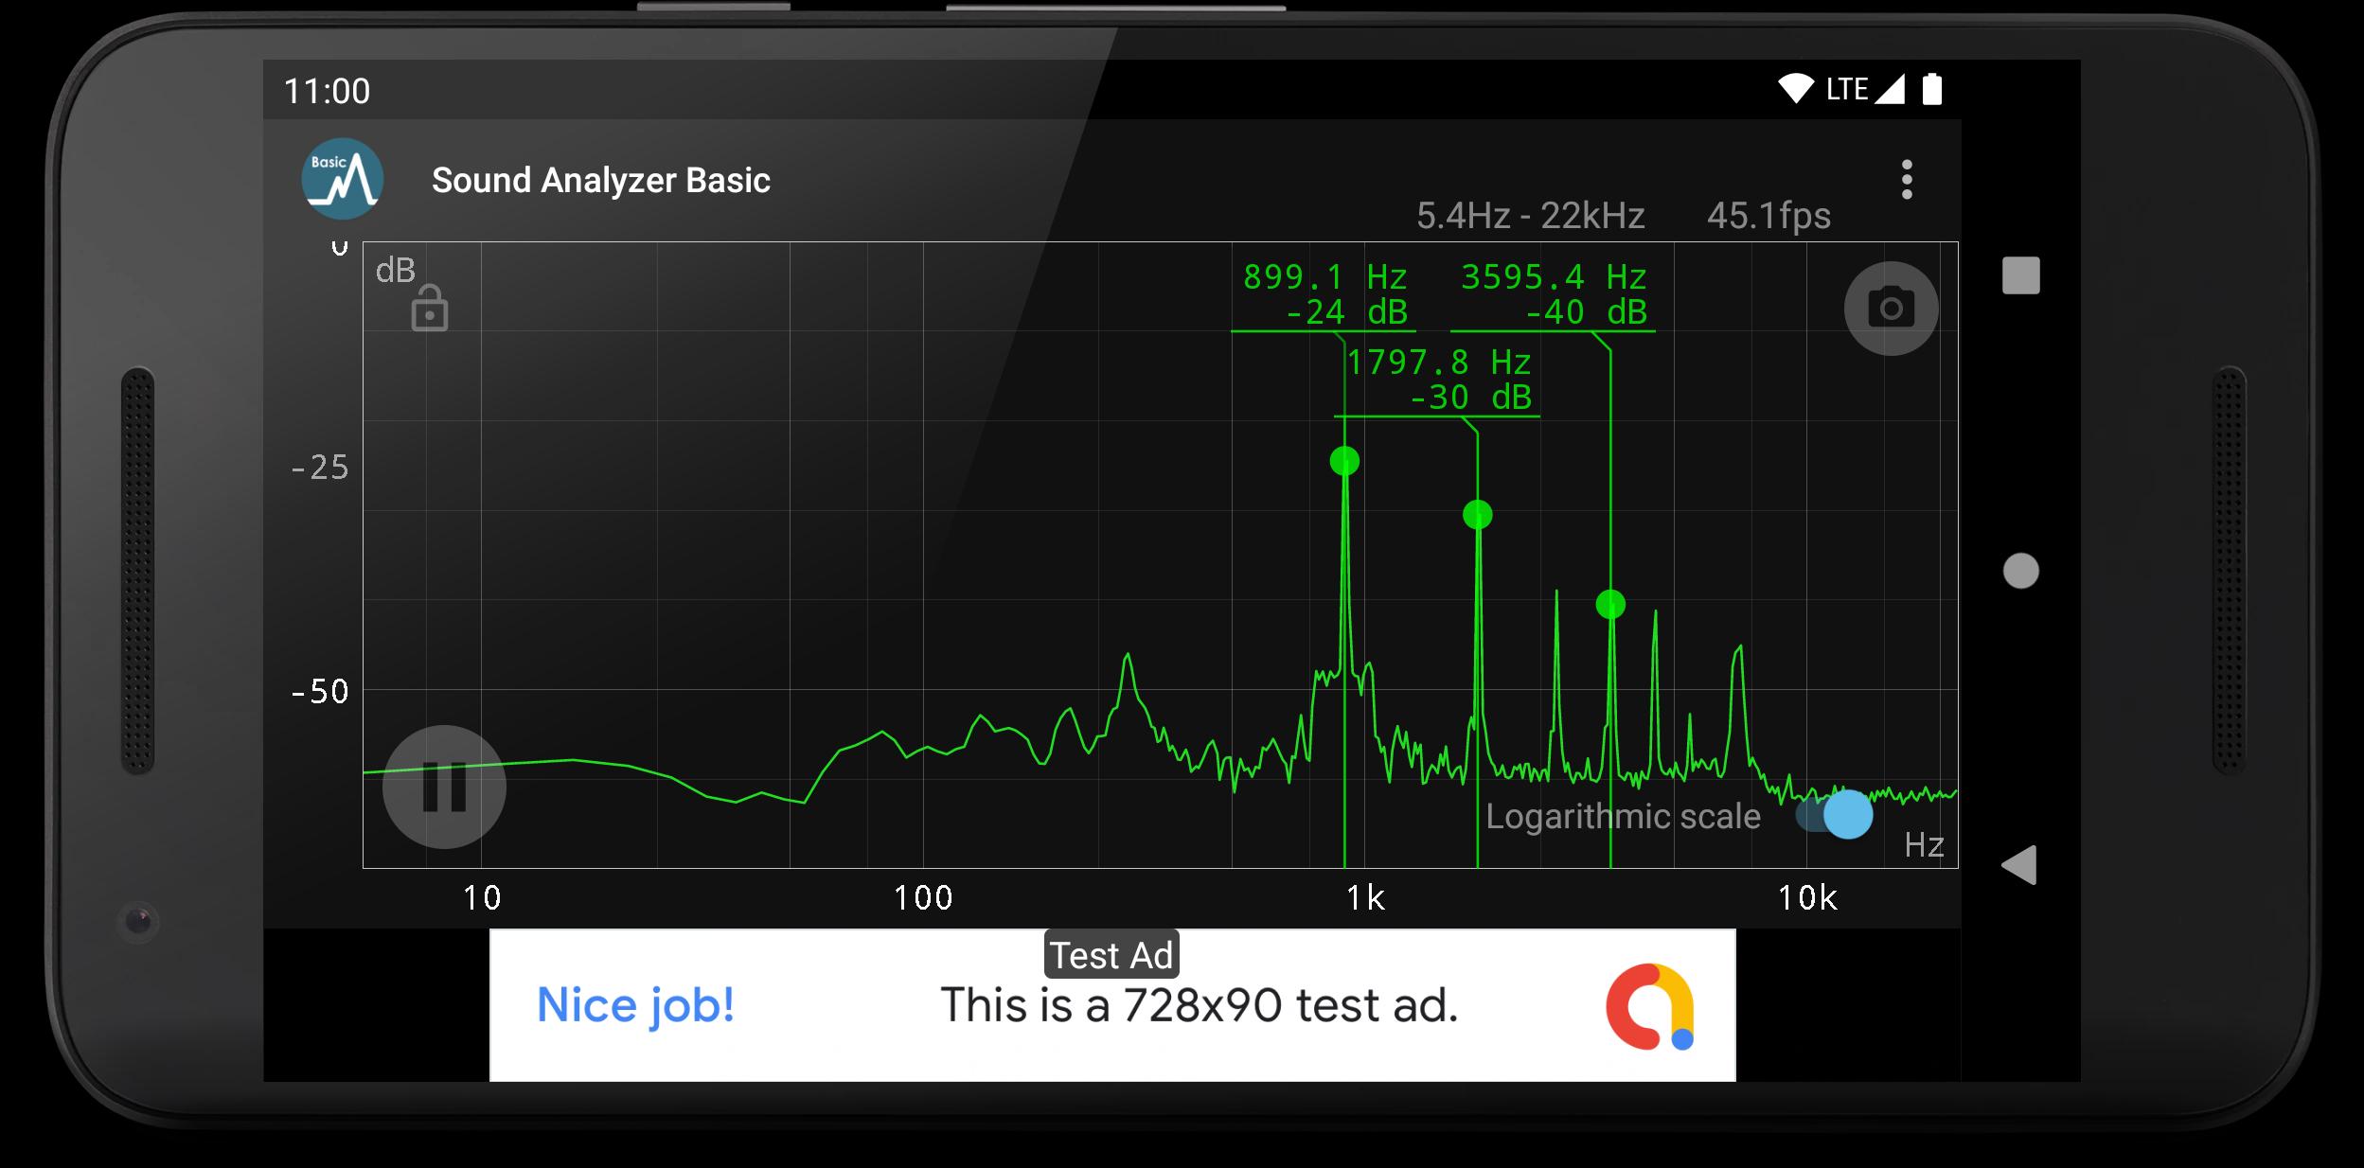Image resolution: width=2364 pixels, height=1168 pixels.
Task: Take a spectrum screenshot with camera icon
Action: [x=1891, y=308]
